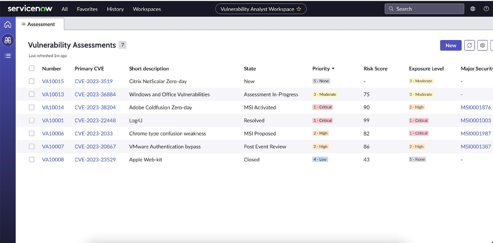Open MSI0001387 link
Image resolution: width=493 pixels, height=243 pixels.
click(x=476, y=146)
